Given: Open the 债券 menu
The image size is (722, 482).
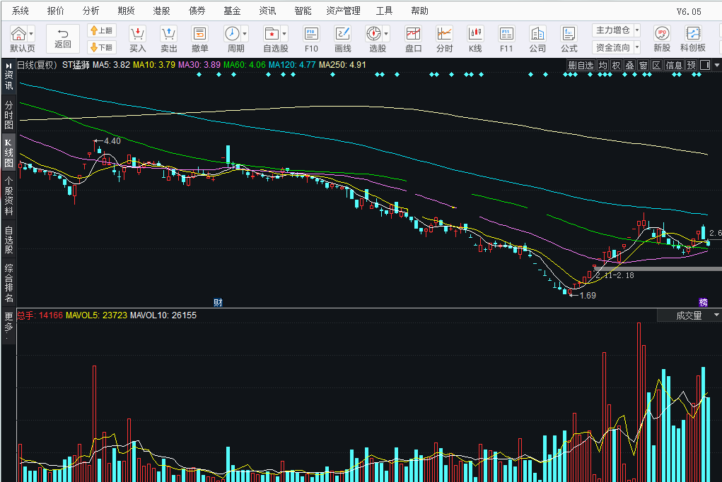Looking at the screenshot, I should click(x=197, y=11).
